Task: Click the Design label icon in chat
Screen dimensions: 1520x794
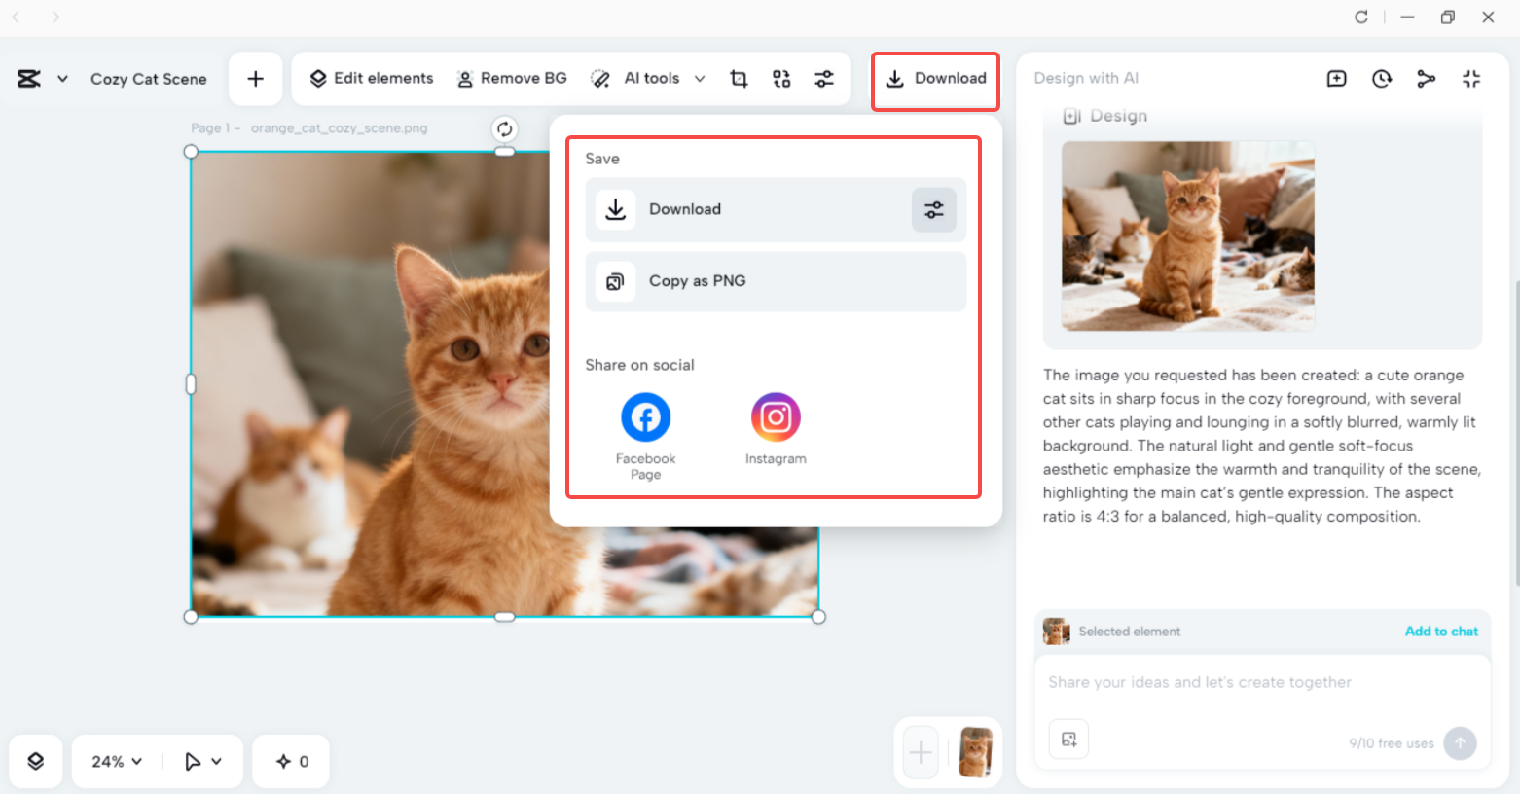Action: pyautogui.click(x=1071, y=117)
